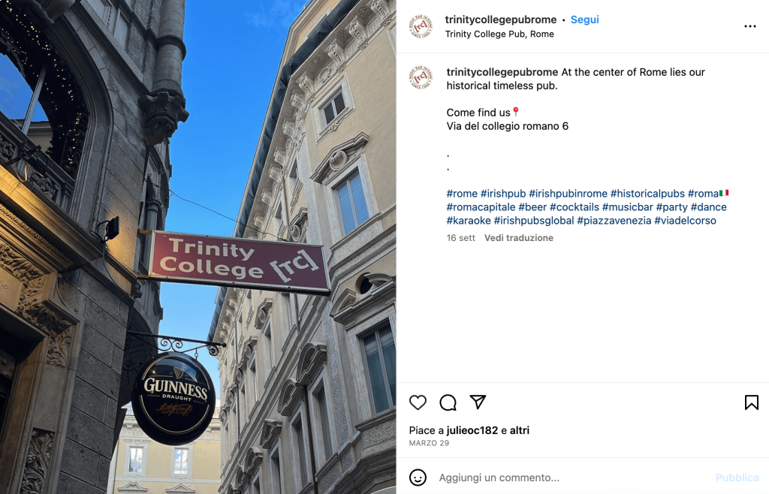Image resolution: width=769 pixels, height=494 pixels.
Task: View the list of others who liked
Action: click(x=520, y=430)
